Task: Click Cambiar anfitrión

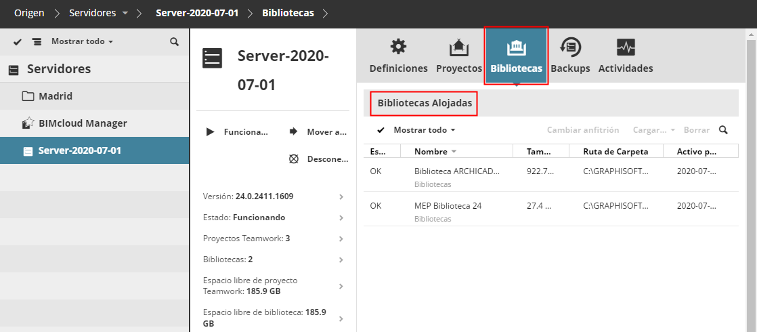Action: pos(583,130)
